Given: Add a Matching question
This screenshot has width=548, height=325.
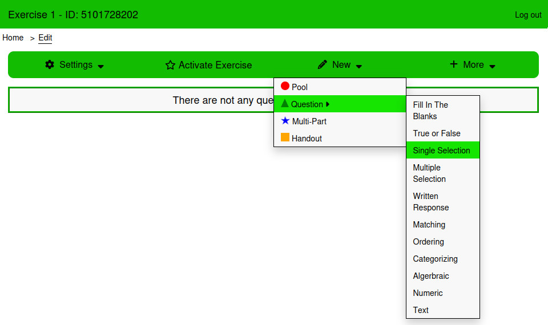Looking at the screenshot, I should click(429, 225).
